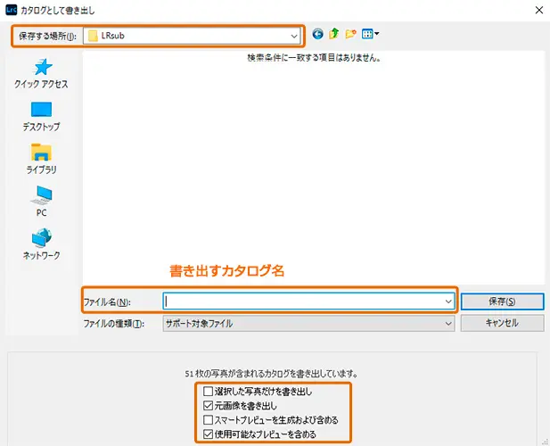Select PC in sidebar
550x446 pixels.
click(x=41, y=202)
